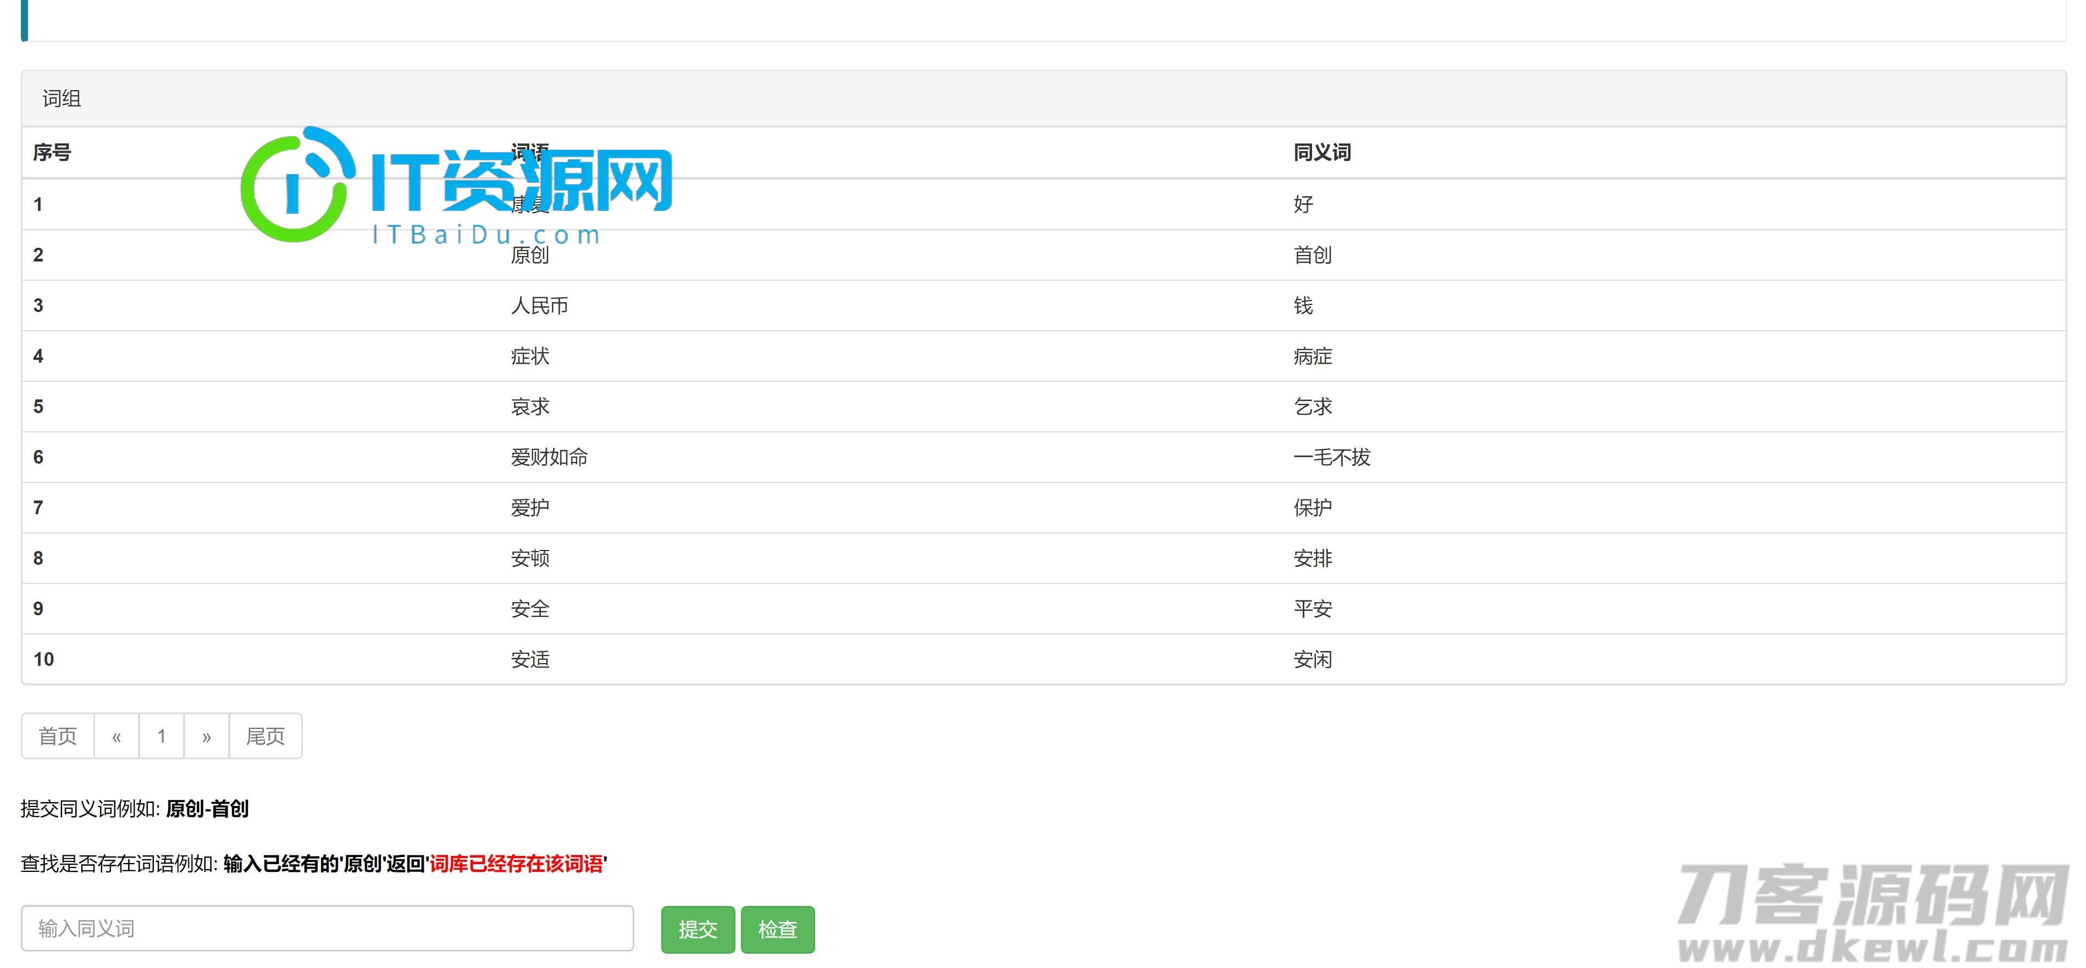Click the example text 原创-首创
Screen dimensions: 2086x968
[207, 809]
